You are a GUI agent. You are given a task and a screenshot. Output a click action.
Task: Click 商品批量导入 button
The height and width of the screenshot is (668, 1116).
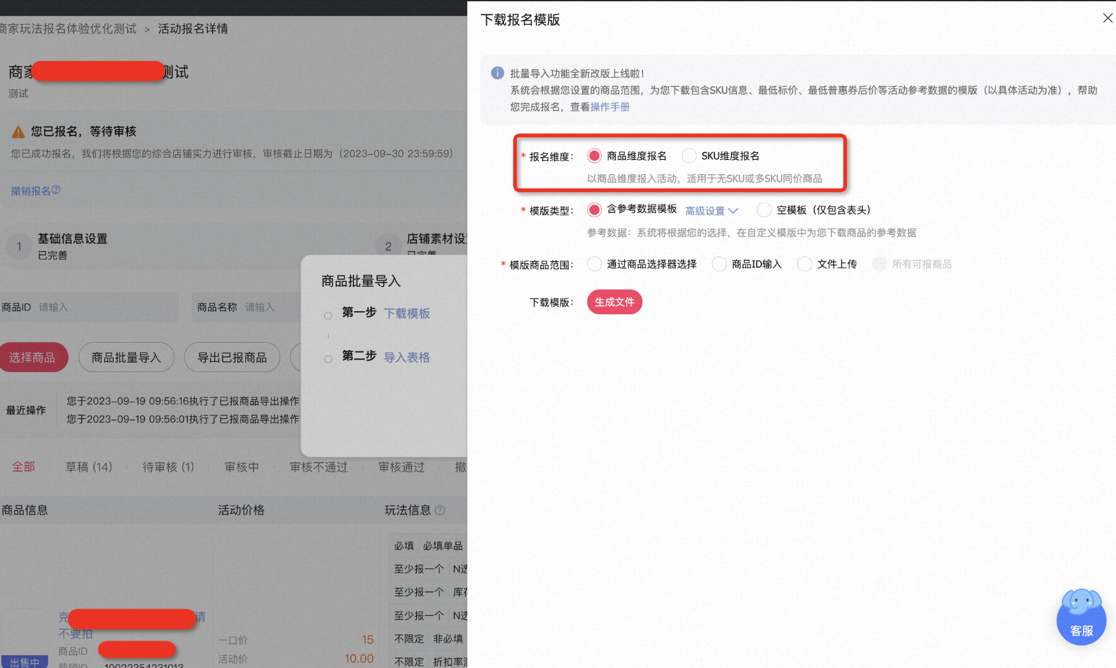point(126,357)
